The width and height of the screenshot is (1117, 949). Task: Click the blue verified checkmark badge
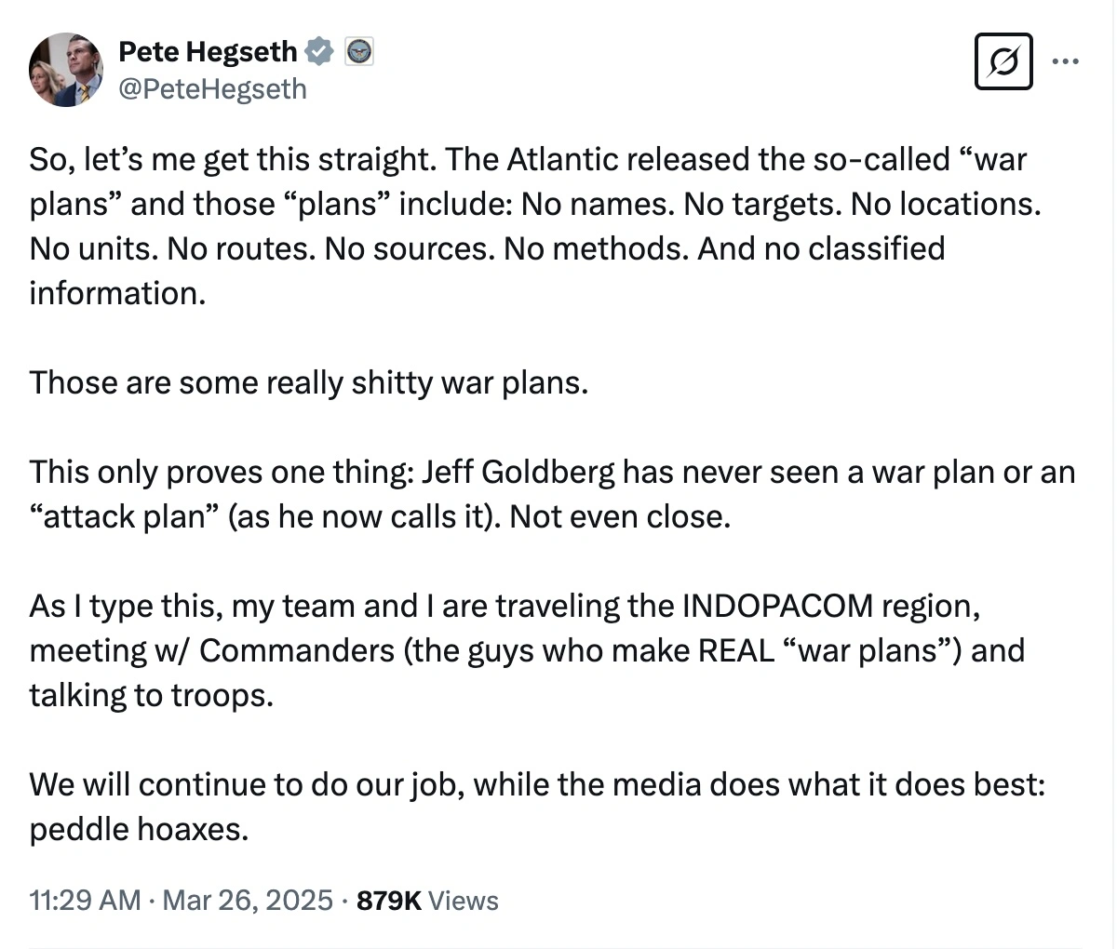pos(320,52)
